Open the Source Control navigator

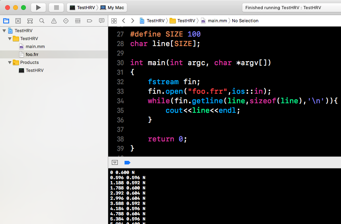tap(18, 21)
